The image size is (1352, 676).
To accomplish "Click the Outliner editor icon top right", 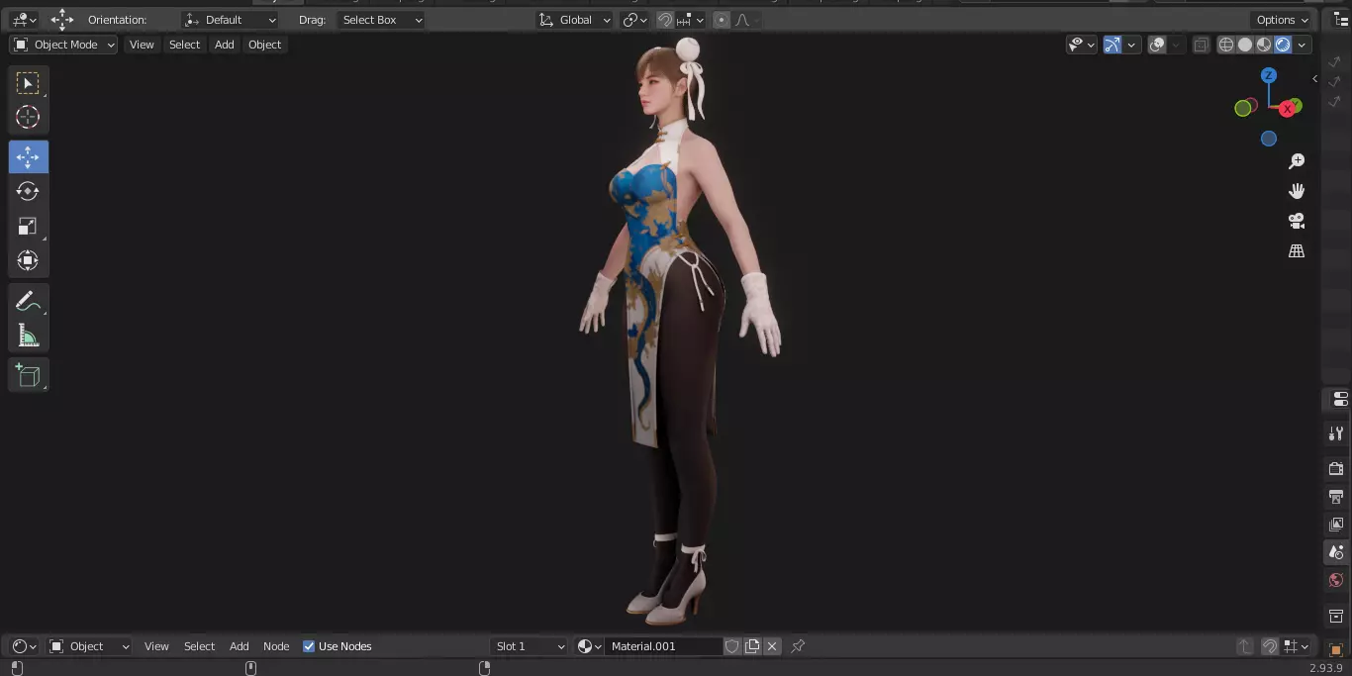I will (1339, 20).
